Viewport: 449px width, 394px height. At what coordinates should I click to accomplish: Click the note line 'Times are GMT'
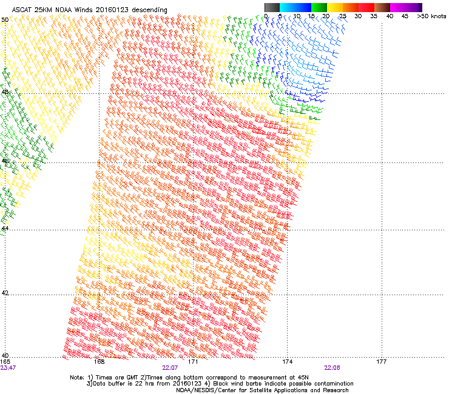pyautogui.click(x=118, y=378)
